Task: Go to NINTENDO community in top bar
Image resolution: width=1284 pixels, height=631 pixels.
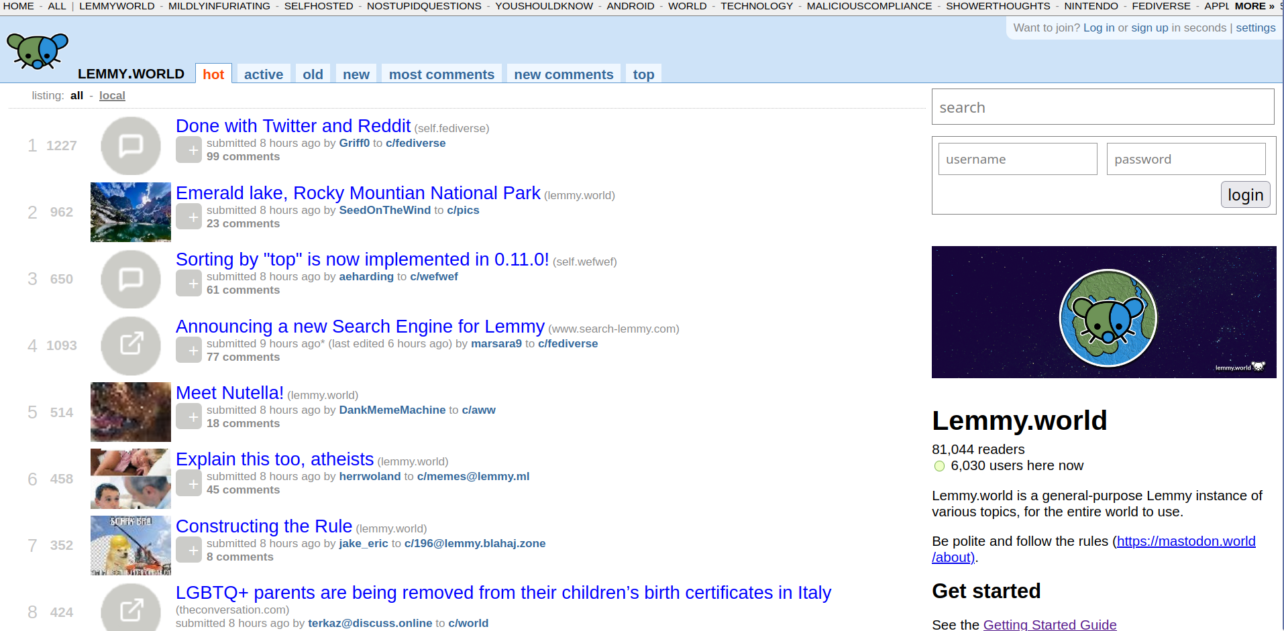Action: (x=1091, y=6)
